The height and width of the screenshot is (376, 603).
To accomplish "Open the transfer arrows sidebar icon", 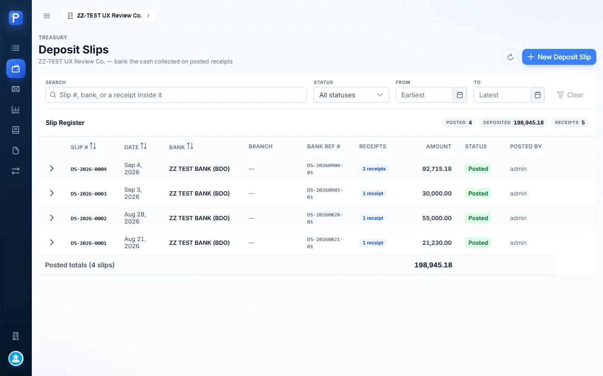I will (16, 171).
